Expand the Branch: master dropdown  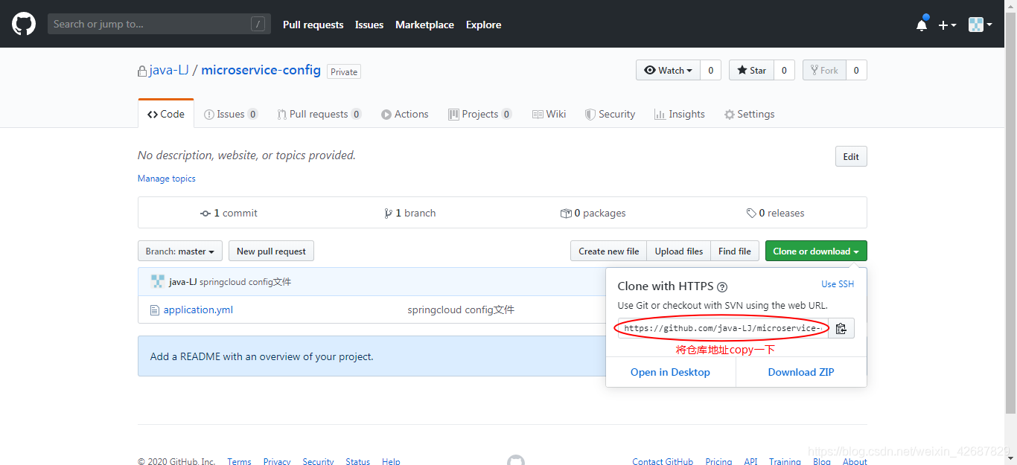180,251
